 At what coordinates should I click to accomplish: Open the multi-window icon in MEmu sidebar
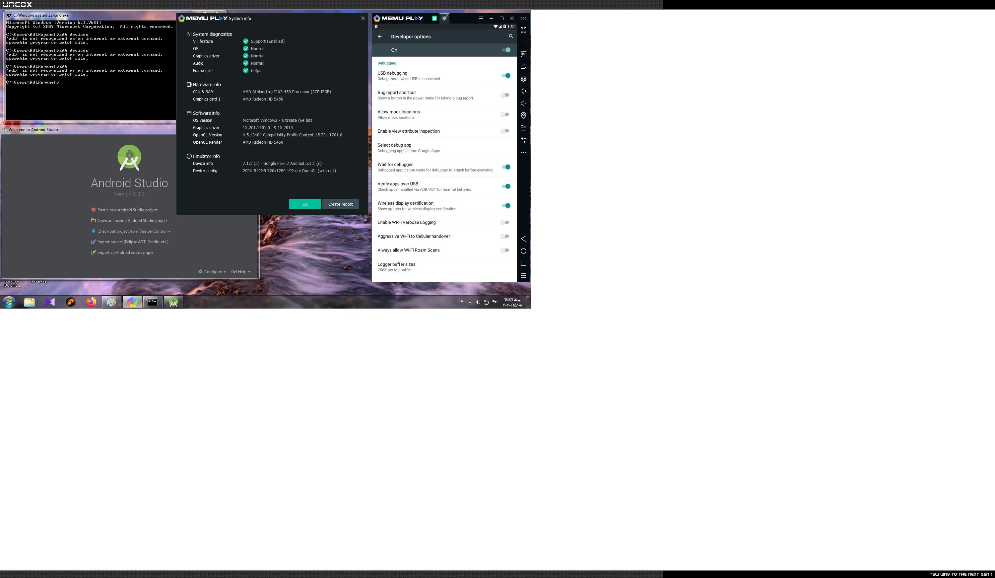tap(523, 66)
